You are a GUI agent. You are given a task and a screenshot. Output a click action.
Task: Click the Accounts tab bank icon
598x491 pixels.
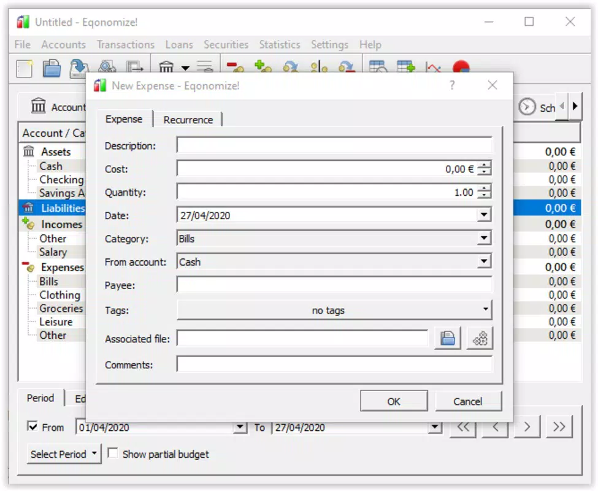coord(38,106)
